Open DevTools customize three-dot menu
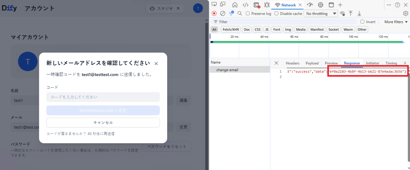Viewport: 410px width, 170px height. click(389, 5)
